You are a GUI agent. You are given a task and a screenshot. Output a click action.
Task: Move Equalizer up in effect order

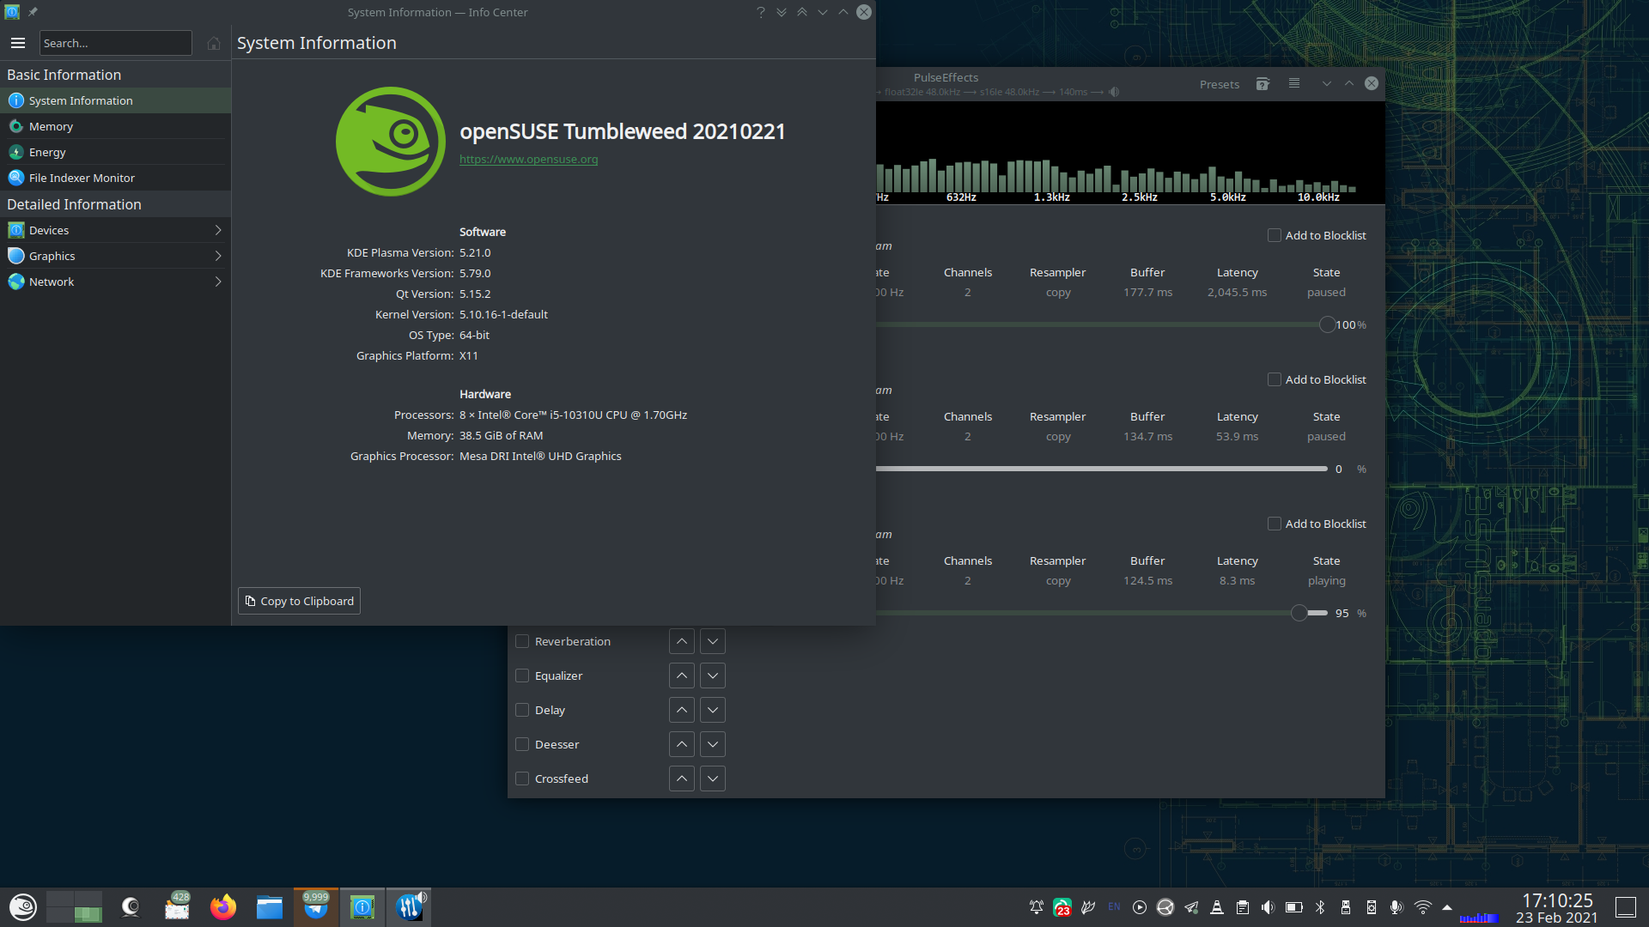click(x=682, y=676)
